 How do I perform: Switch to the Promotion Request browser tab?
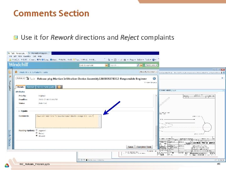(39, 53)
